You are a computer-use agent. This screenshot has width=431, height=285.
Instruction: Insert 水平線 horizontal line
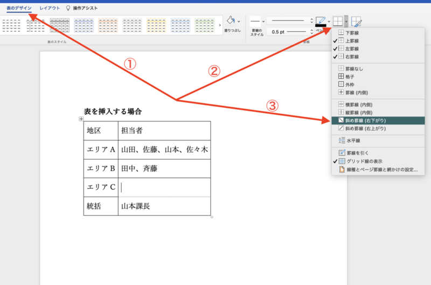coord(378,141)
